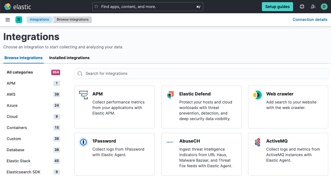Open Connection details
The height and width of the screenshot is (178, 331).
click(310, 19)
